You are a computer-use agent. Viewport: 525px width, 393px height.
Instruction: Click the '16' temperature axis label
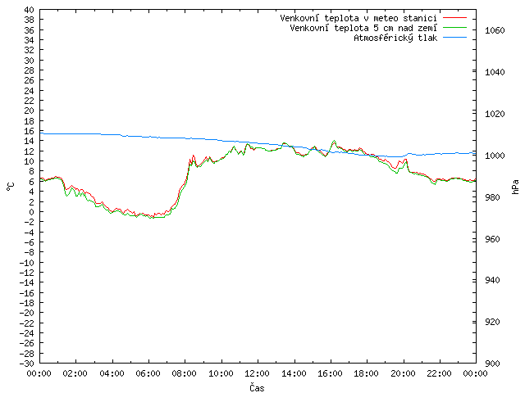(30, 131)
